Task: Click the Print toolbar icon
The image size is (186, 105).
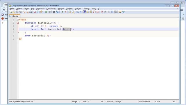Action: pos(31,12)
